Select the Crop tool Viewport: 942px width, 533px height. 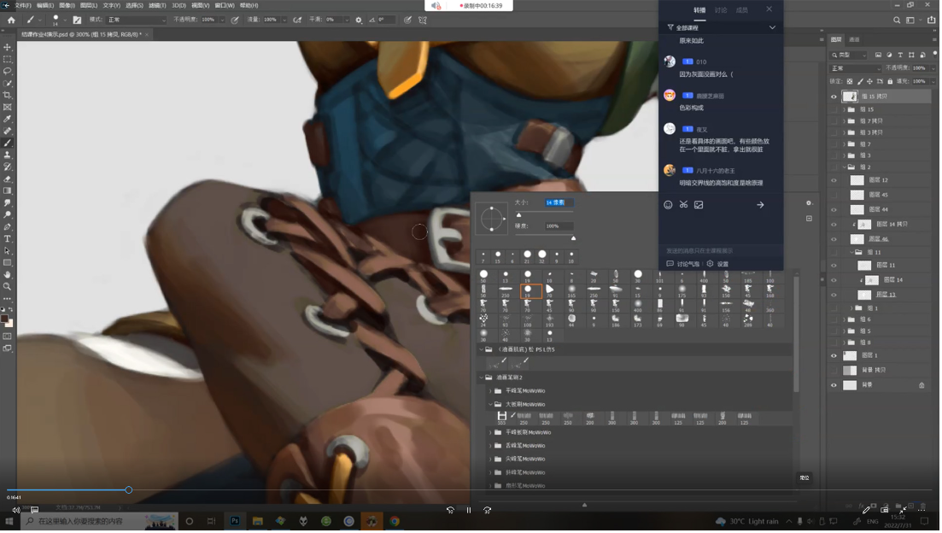click(7, 95)
